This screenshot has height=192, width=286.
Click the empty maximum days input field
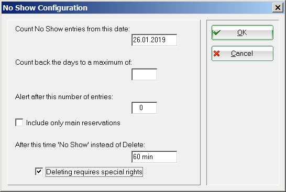[x=144, y=75]
